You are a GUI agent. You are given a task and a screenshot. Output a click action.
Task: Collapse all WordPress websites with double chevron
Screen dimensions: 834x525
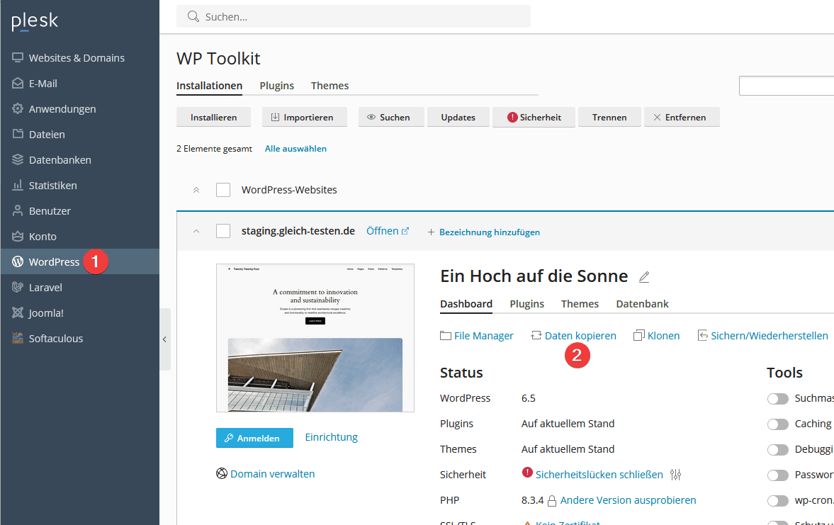[196, 190]
